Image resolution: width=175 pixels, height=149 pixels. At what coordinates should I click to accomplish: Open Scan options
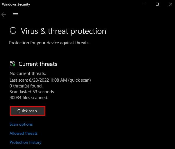(21, 125)
